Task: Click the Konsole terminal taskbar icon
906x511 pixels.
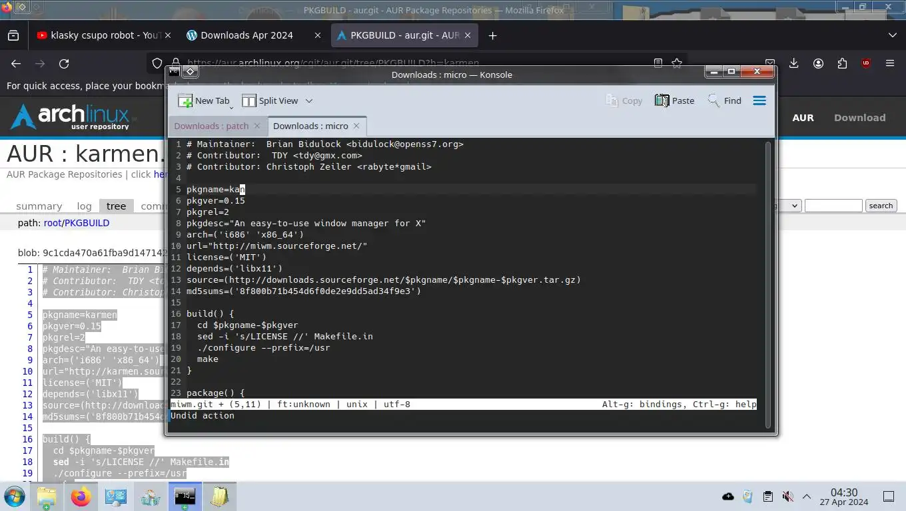Action: click(185, 496)
